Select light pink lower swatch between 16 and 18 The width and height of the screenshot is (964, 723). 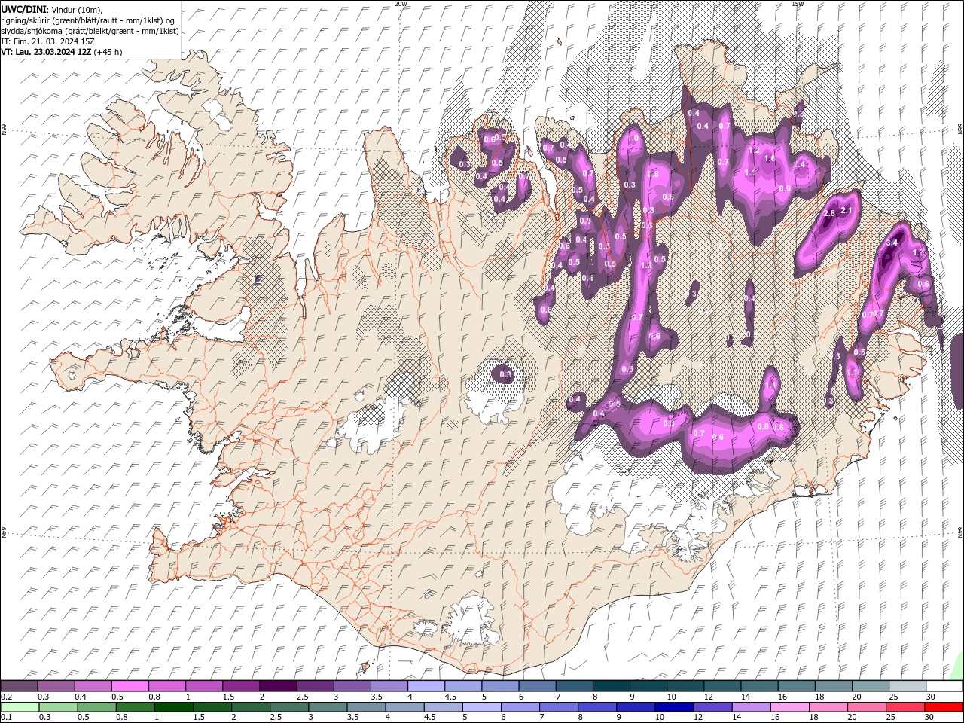click(x=789, y=707)
